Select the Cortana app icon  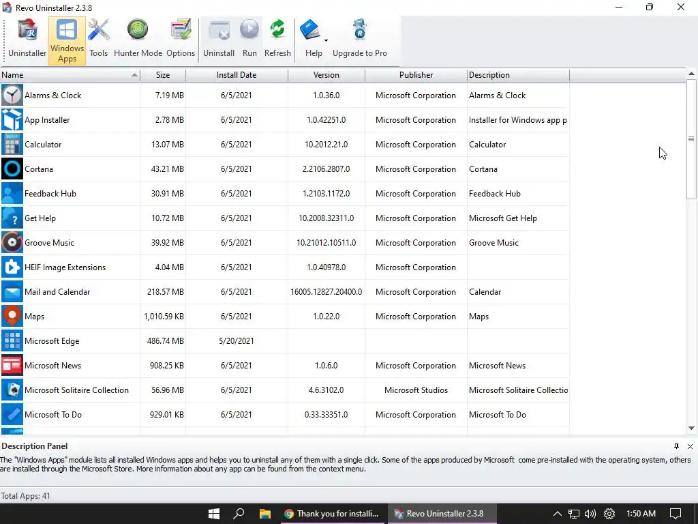pos(12,169)
